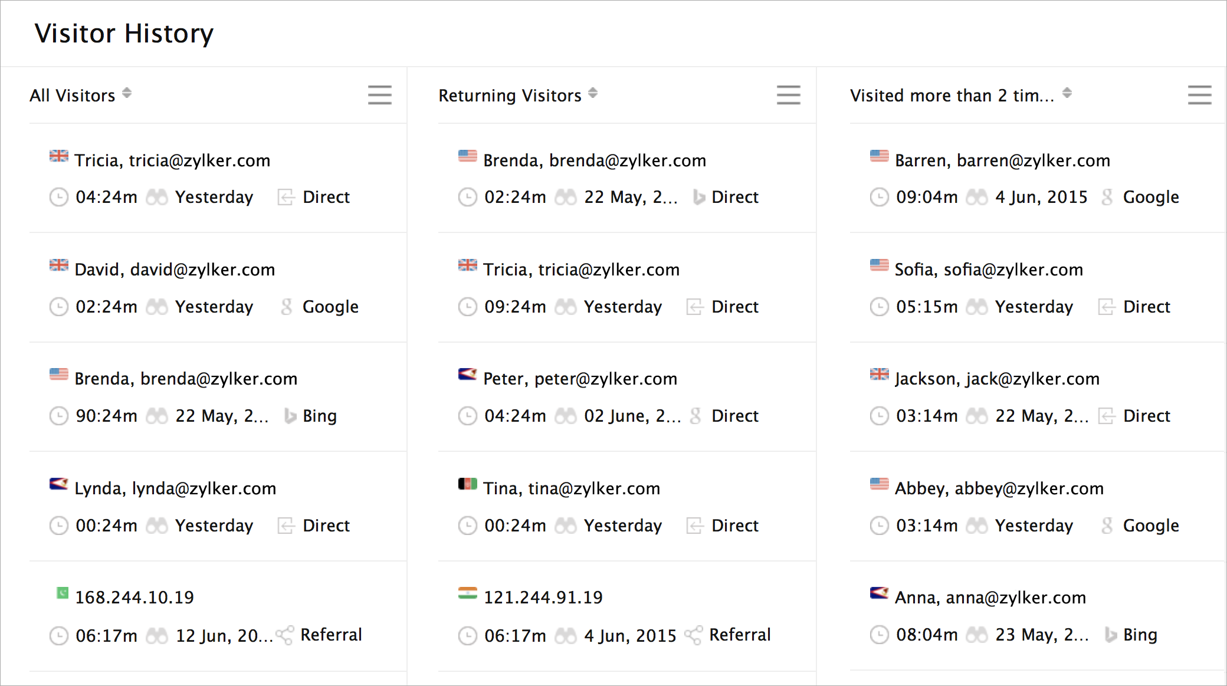Open Abbey, abbey@zylker.com visitor record
1227x686 pixels.
999,488
